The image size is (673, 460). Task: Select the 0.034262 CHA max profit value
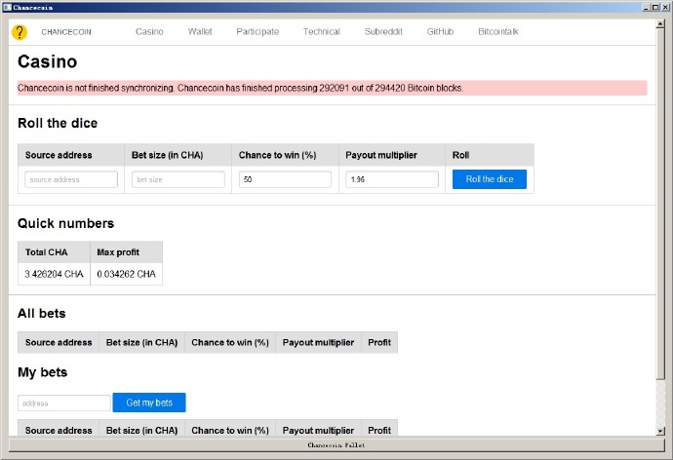click(x=126, y=274)
